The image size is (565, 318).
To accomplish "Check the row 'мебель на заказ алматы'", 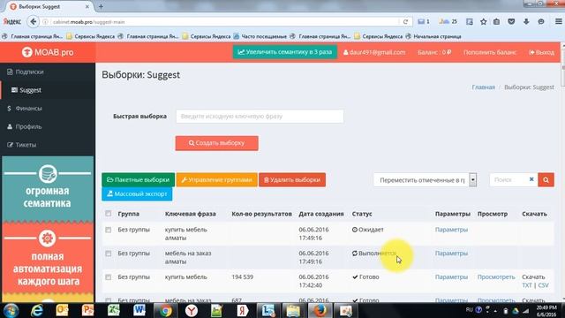I will click(x=108, y=254).
